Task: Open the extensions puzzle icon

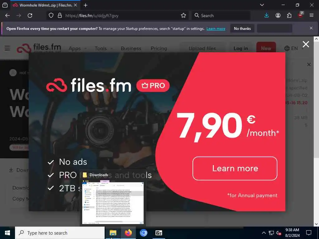Action: click(289, 16)
